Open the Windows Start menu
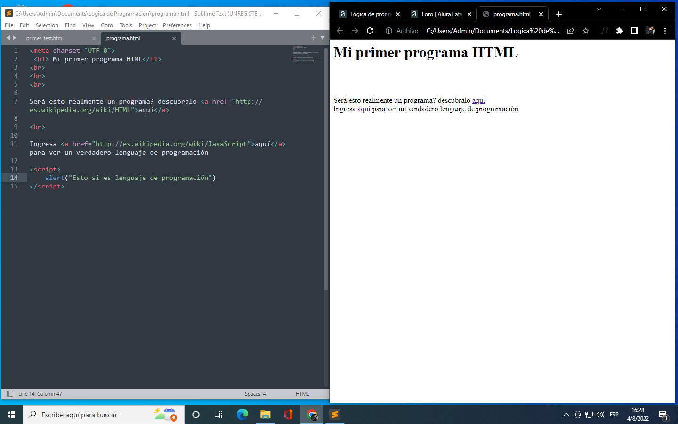Screen dimensions: 678x424 pos(11,415)
